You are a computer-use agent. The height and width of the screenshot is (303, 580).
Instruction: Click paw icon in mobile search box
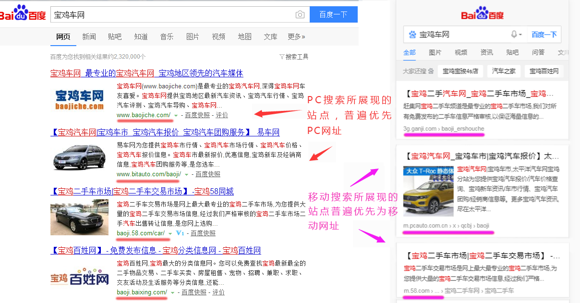tap(412, 35)
